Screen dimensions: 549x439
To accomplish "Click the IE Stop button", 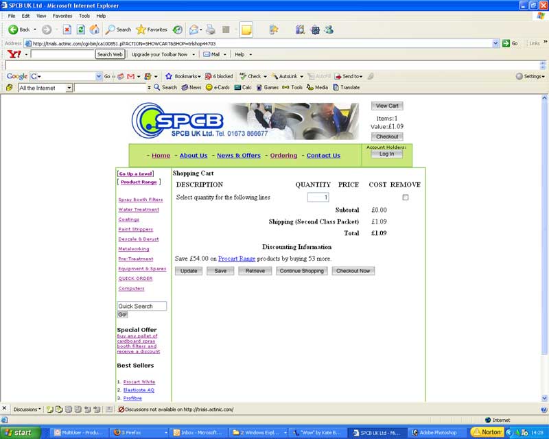I will (x=67, y=29).
